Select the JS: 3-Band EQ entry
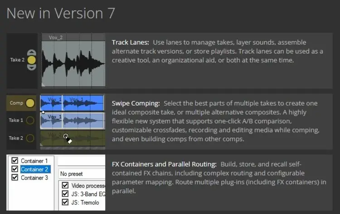 (88, 194)
